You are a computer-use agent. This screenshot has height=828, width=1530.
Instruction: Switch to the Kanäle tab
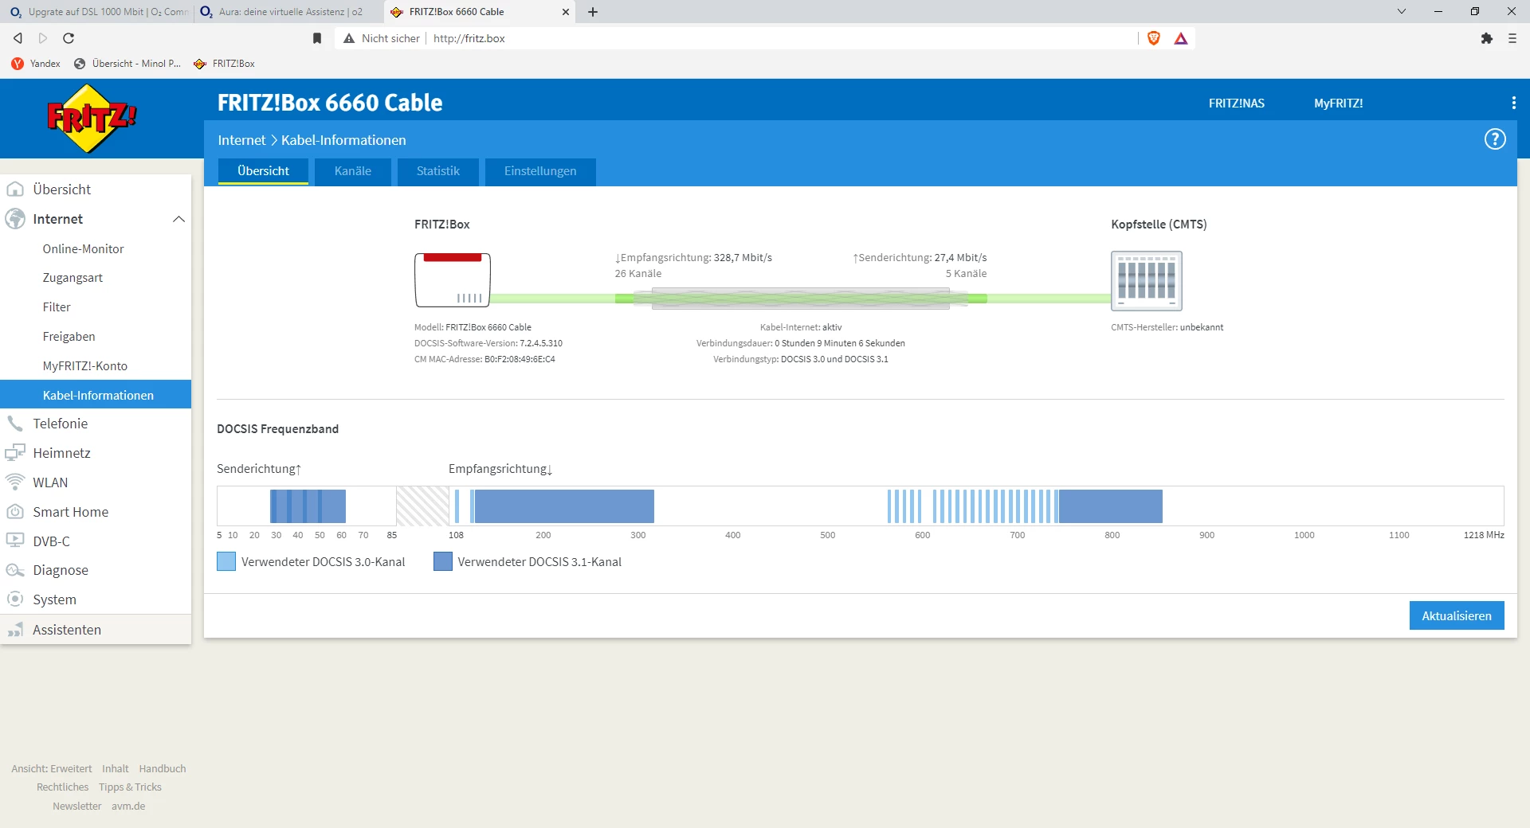click(x=352, y=171)
